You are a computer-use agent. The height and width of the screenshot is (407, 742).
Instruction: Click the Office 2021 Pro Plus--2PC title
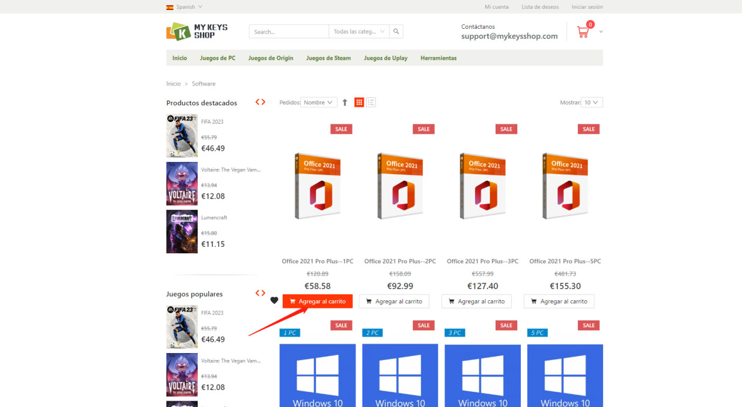click(x=400, y=261)
